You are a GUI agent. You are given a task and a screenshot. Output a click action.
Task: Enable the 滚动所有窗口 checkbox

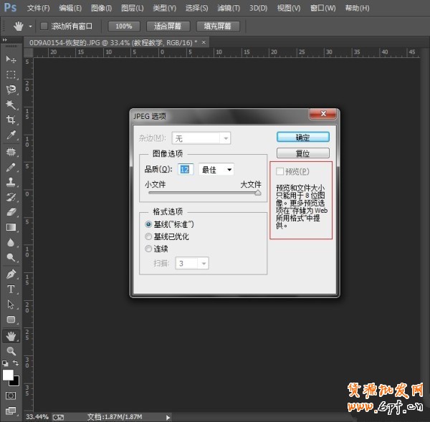44,26
